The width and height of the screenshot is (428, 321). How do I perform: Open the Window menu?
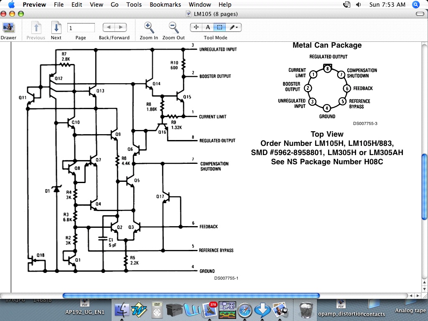click(x=200, y=4)
